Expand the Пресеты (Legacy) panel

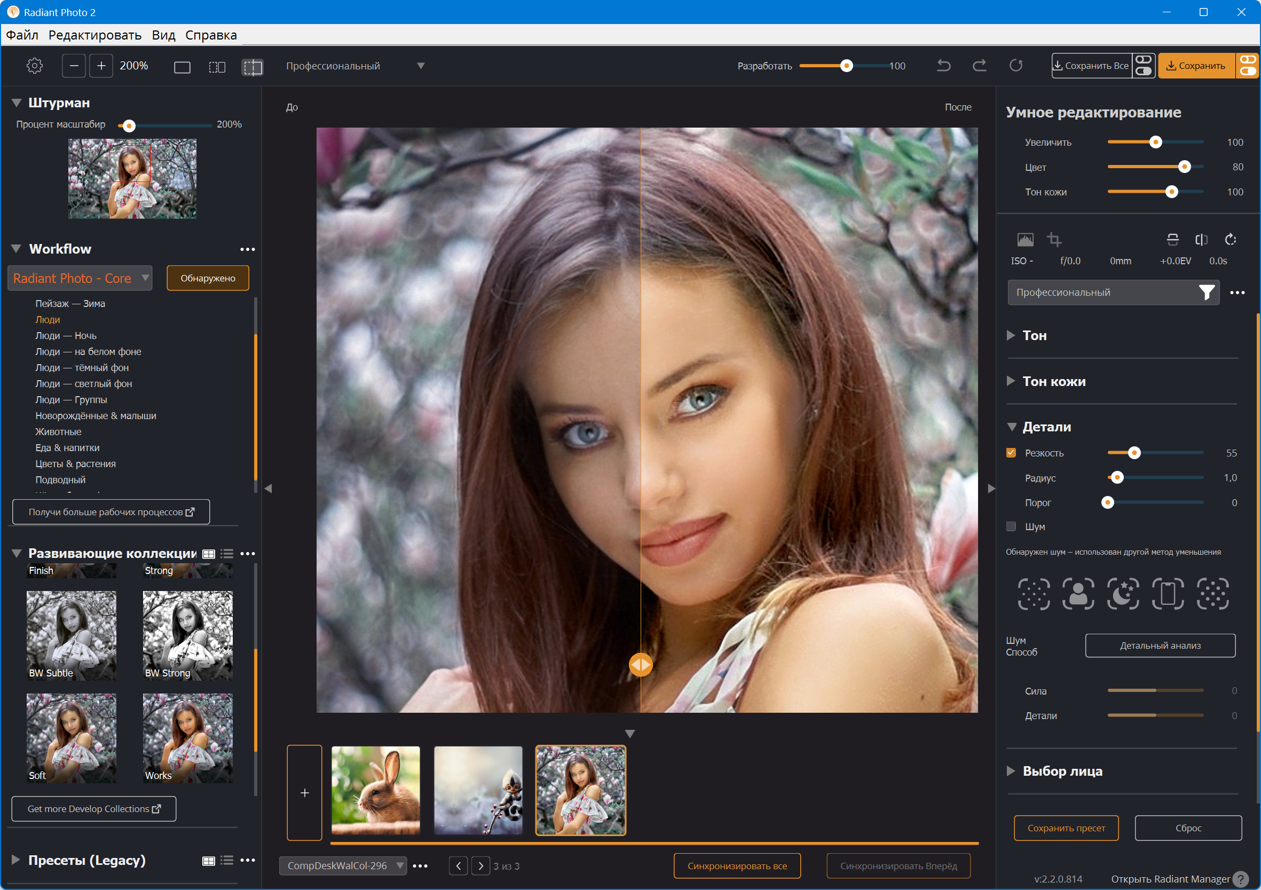16,860
